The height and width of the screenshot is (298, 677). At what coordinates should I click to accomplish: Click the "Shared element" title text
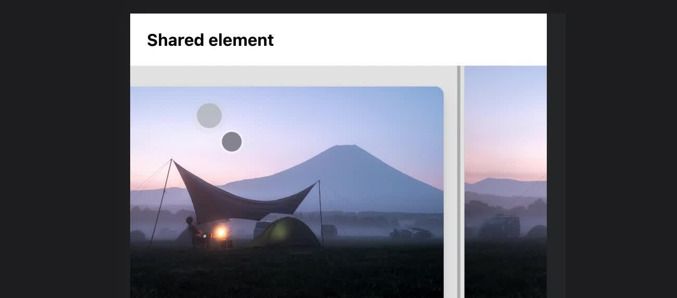pos(210,40)
